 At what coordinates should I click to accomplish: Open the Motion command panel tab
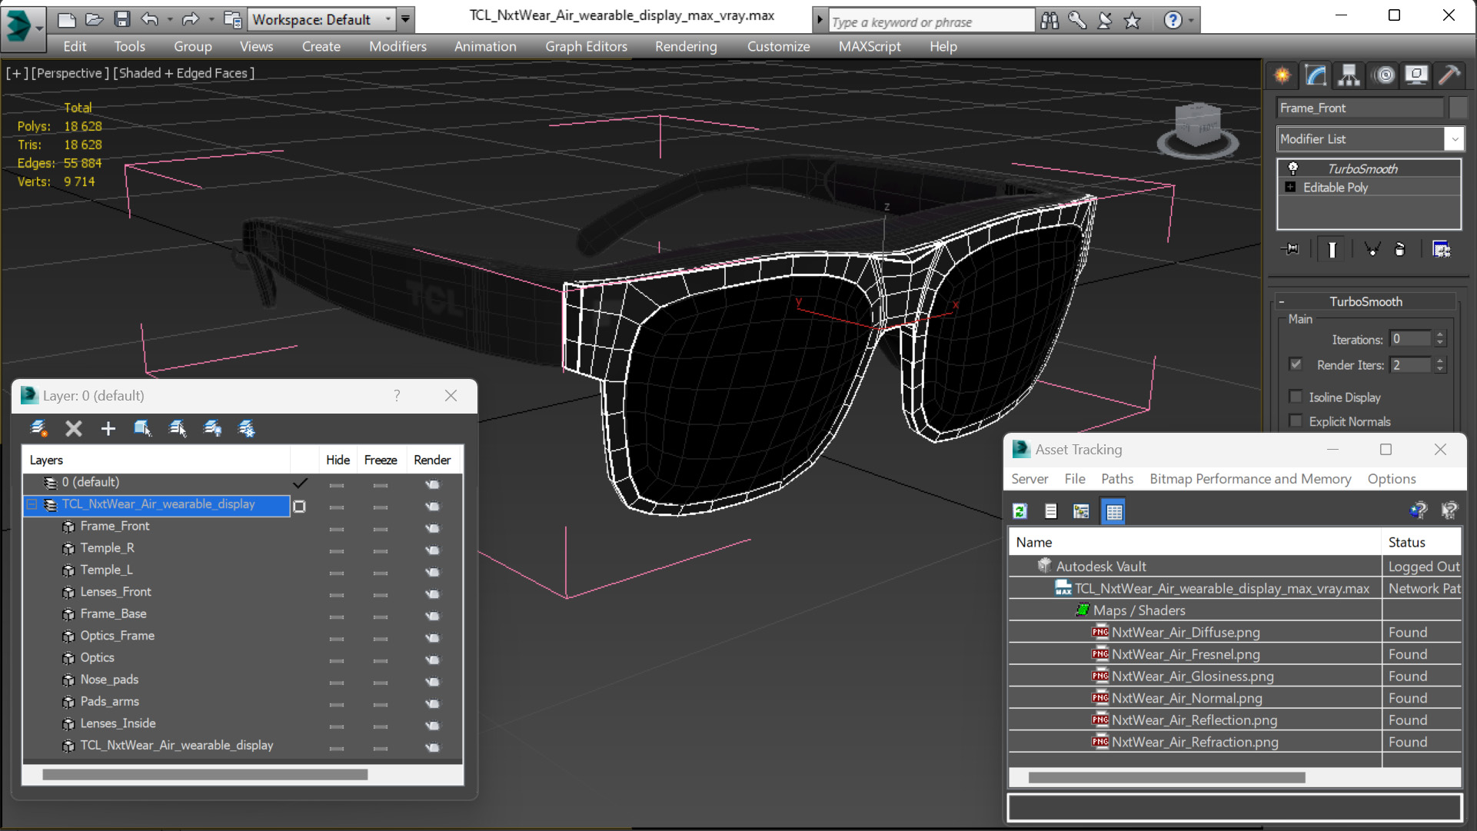[1384, 75]
